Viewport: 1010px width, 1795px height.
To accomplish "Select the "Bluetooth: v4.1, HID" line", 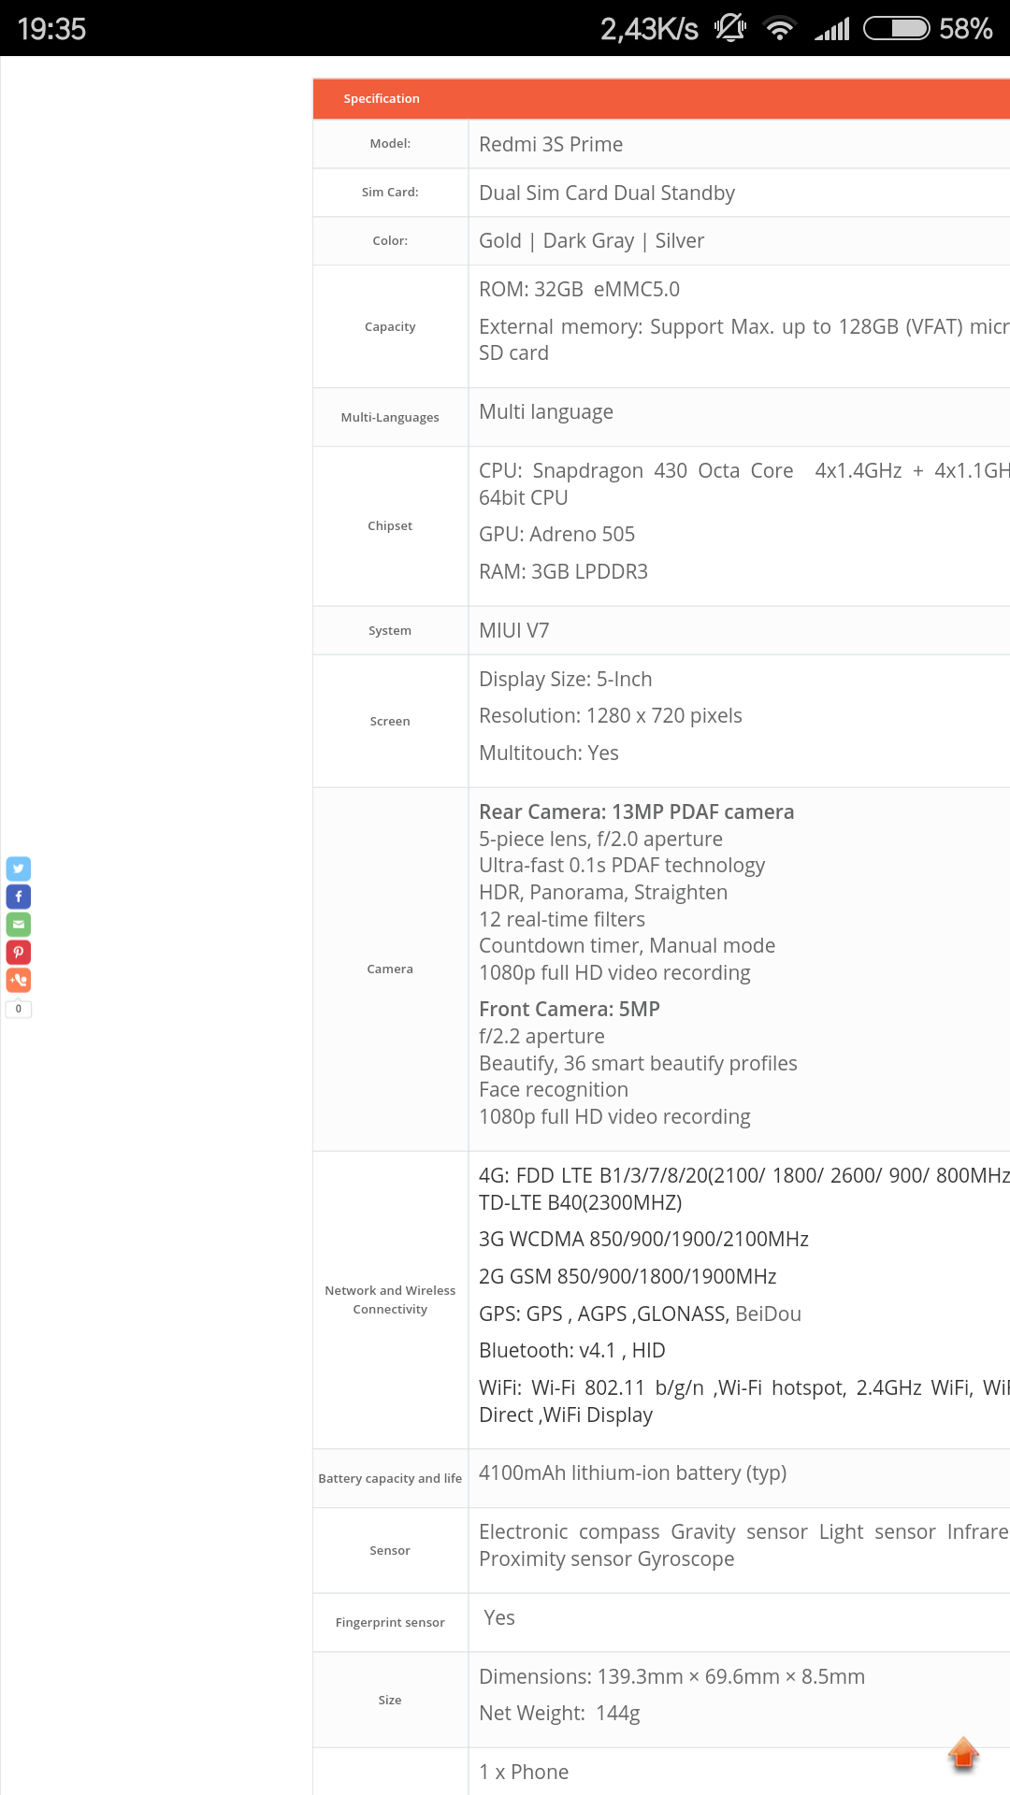I will (572, 1350).
